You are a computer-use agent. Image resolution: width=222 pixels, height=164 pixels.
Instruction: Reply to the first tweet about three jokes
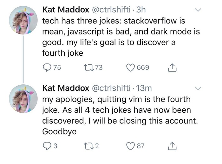[47, 67]
